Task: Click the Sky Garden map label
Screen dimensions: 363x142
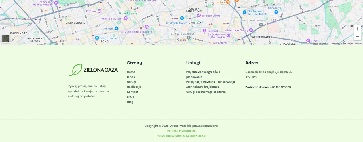Action: (220, 43)
